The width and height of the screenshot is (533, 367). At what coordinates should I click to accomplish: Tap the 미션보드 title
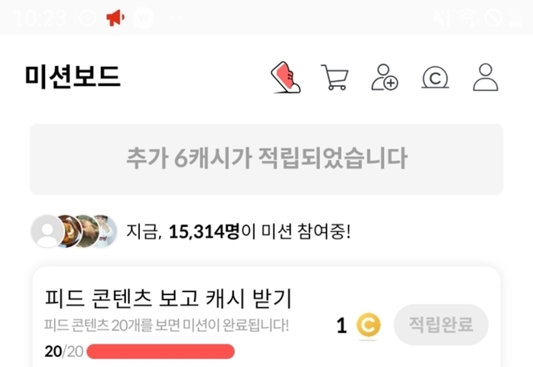(x=72, y=77)
